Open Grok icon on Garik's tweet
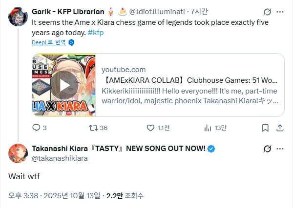The height and width of the screenshot is (208, 293). coord(267,11)
